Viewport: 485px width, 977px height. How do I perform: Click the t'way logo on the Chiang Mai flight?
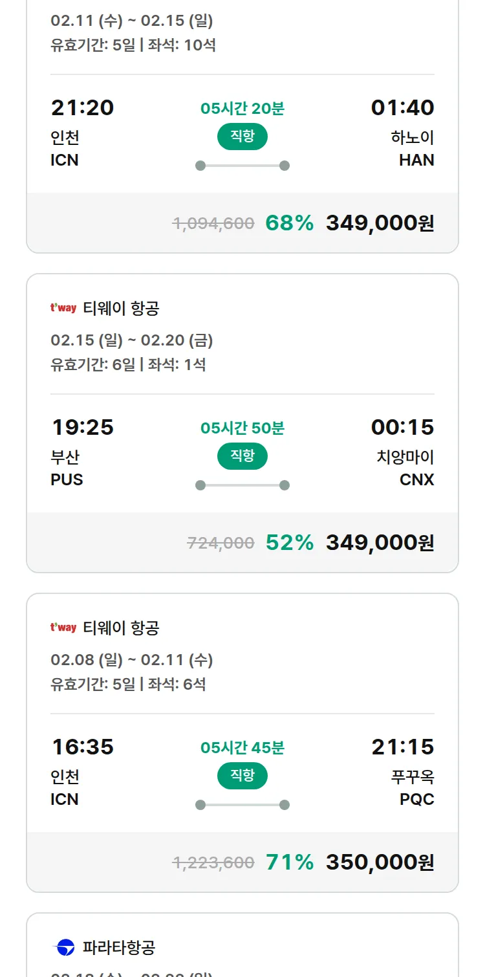(63, 308)
